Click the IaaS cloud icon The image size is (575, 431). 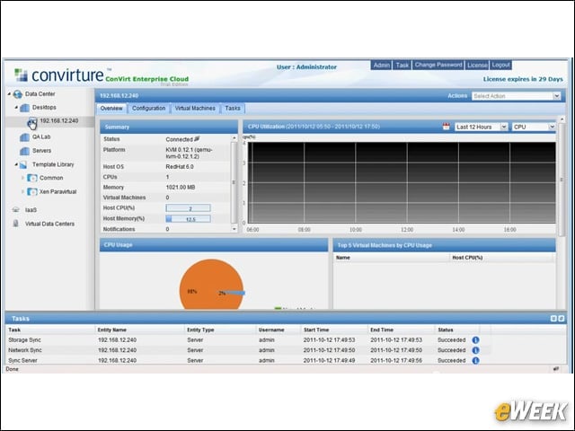pos(16,209)
